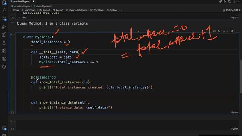Change empty cell language mode Python

click(235, 129)
